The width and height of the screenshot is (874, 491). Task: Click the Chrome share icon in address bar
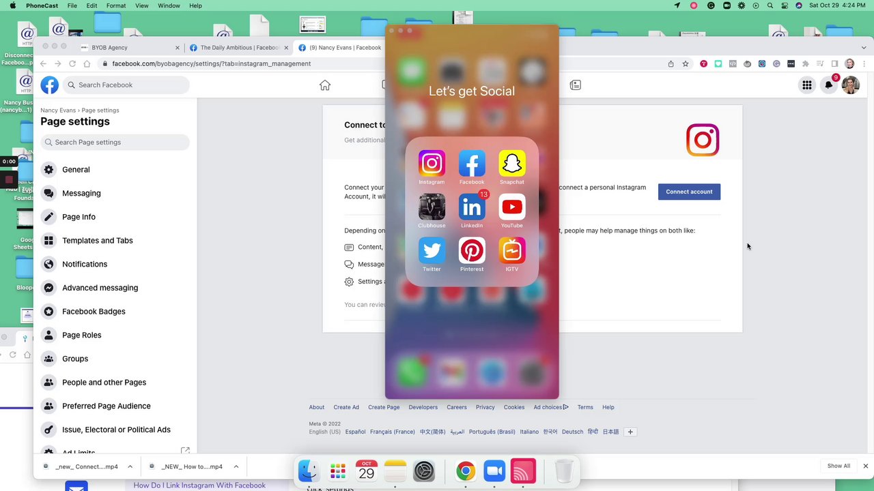(x=671, y=63)
